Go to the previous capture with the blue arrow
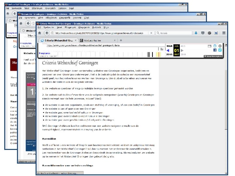This screenshot has width=235, height=176. pos(168,51)
